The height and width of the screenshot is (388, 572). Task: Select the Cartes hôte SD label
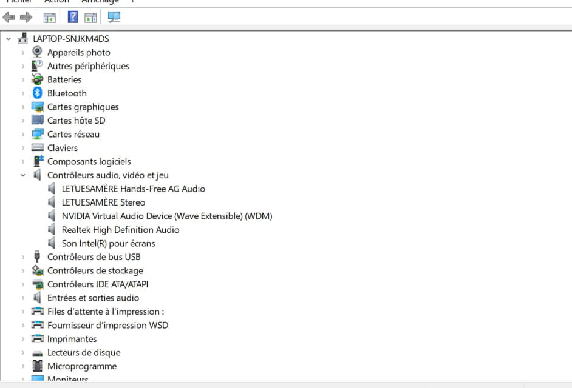tap(77, 121)
